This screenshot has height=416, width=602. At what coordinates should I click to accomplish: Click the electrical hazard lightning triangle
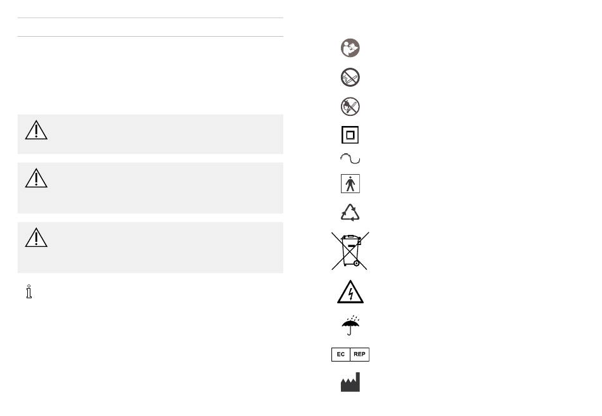350,292
